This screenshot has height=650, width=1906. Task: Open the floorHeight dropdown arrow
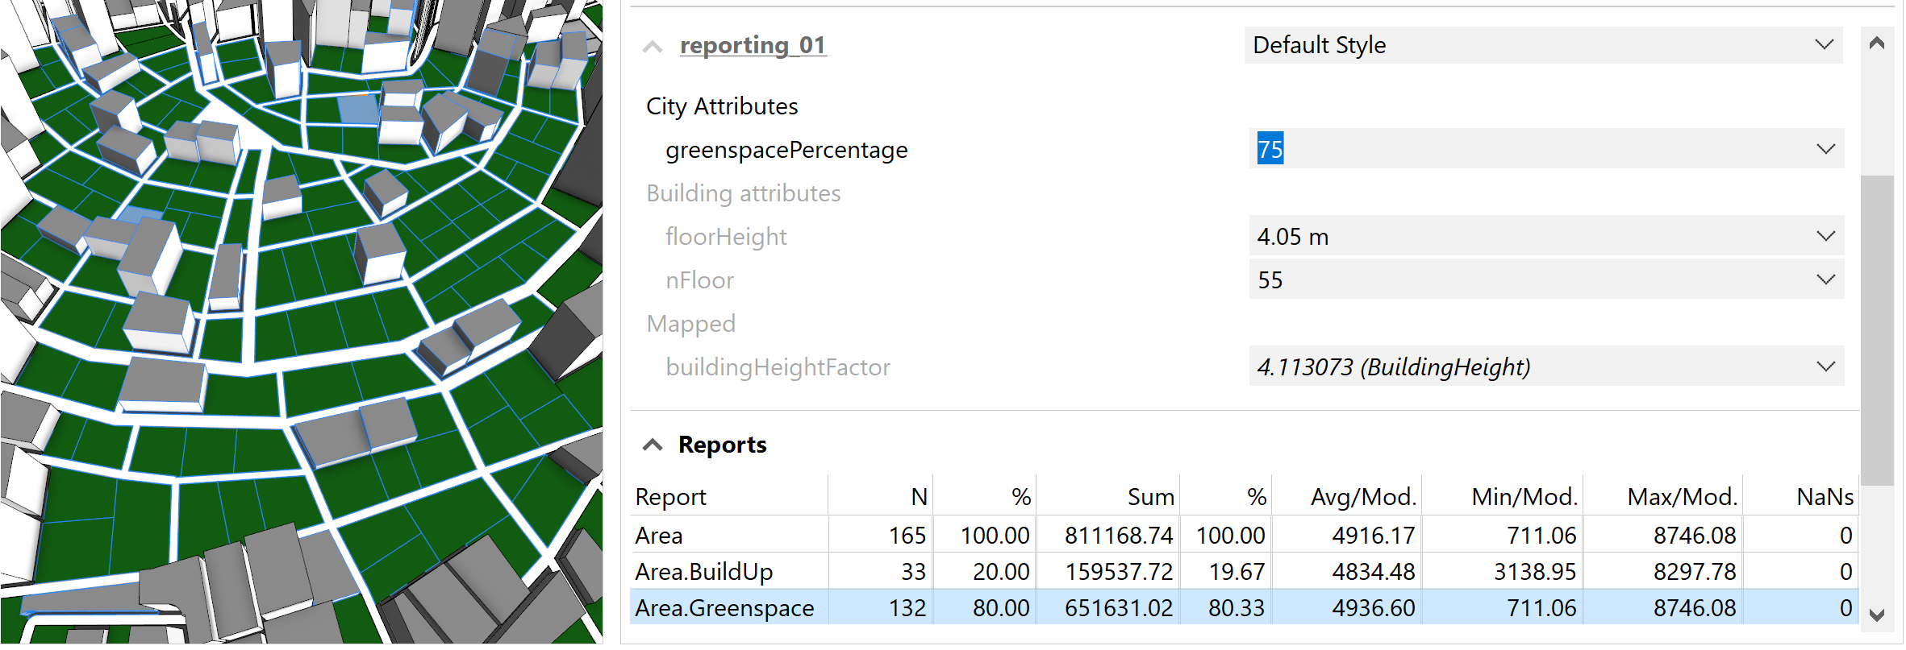click(x=1825, y=236)
